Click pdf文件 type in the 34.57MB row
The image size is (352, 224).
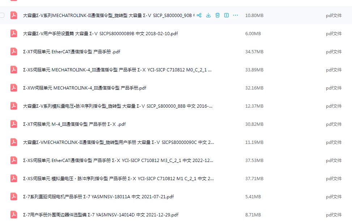[x=334, y=51]
